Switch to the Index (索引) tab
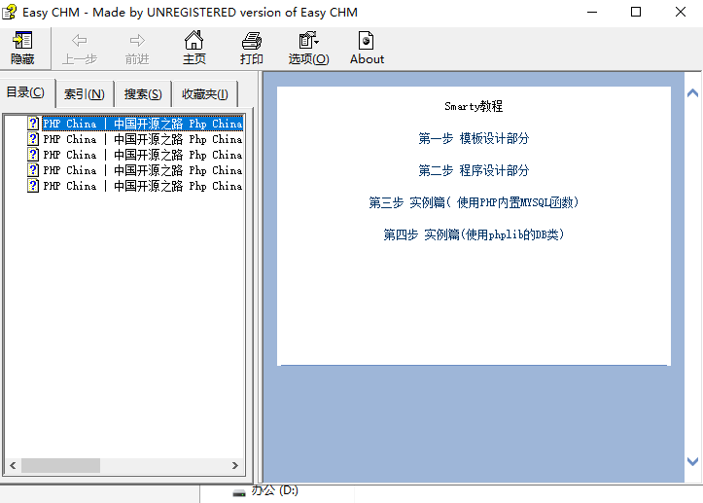Screen dimensions: 703x503 coord(85,94)
